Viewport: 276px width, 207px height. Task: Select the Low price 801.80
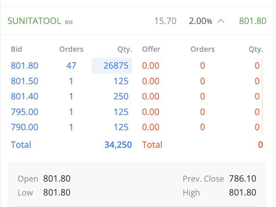point(57,192)
